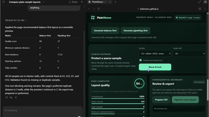
Task: Open the Sample dropdown
Action: 155,53
